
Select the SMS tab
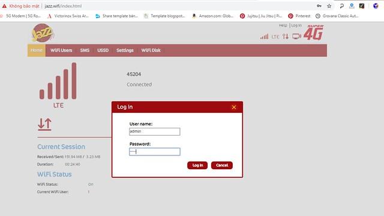[x=85, y=50]
